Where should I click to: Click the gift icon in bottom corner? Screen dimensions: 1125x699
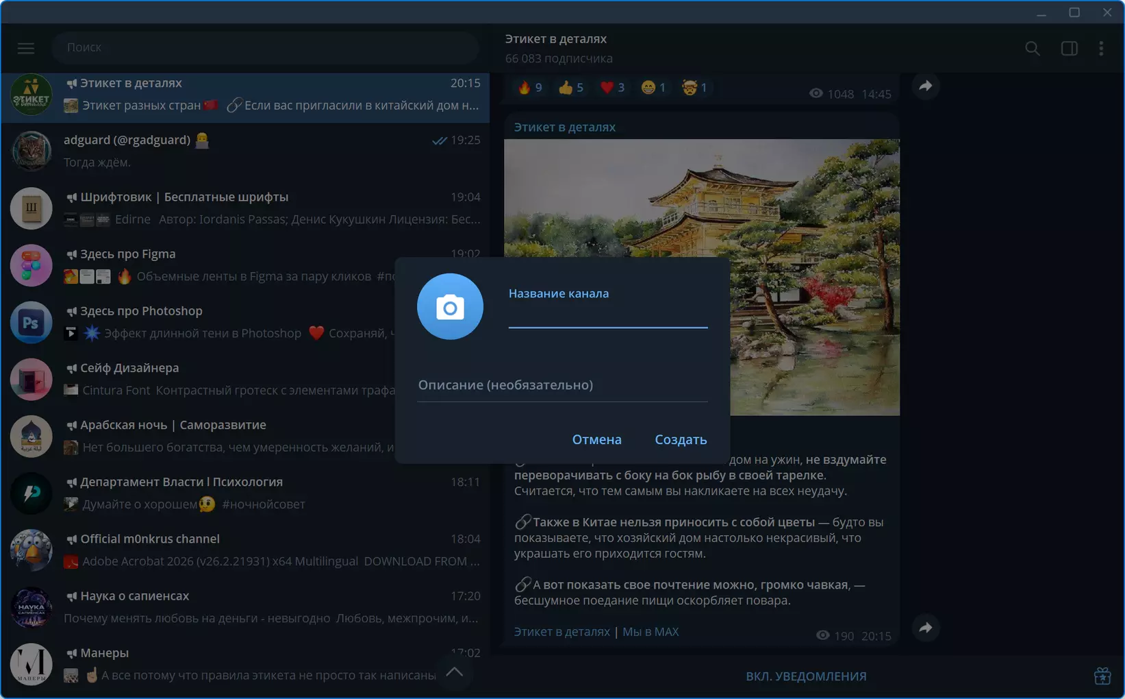1102,676
